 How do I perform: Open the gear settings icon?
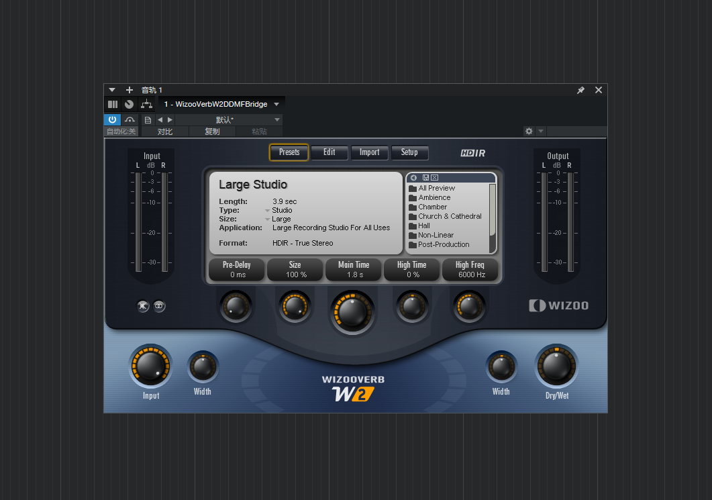529,131
